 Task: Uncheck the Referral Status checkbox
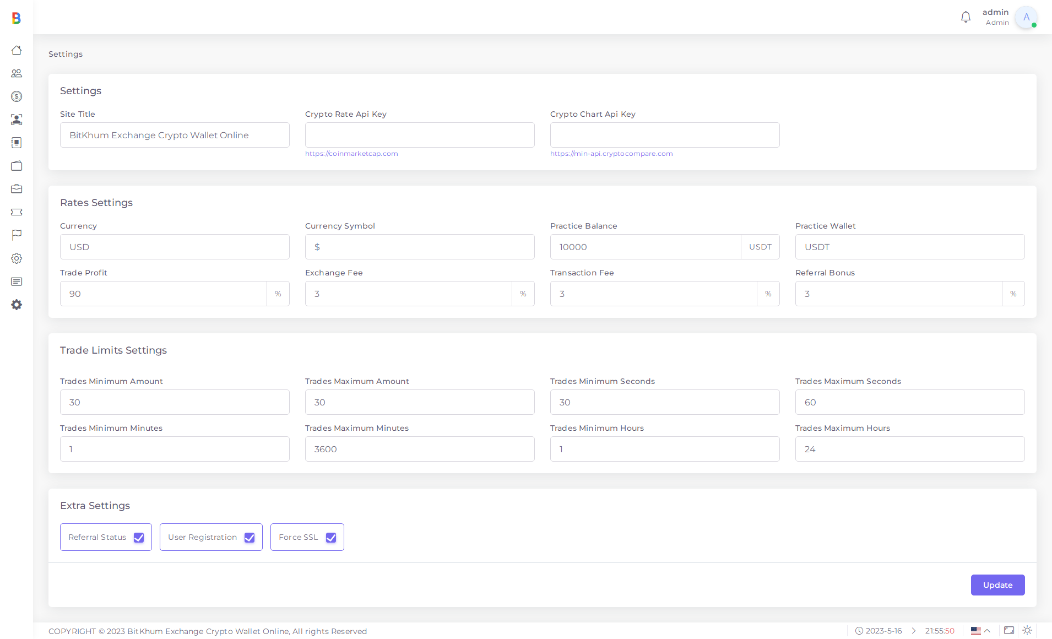tap(139, 538)
